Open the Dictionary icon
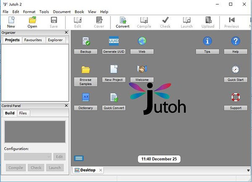This screenshot has height=182, width=252. [85, 98]
